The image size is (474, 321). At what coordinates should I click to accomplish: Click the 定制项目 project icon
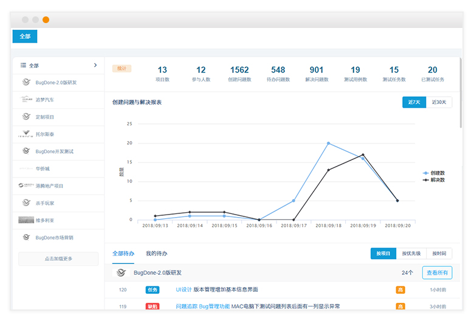26,116
